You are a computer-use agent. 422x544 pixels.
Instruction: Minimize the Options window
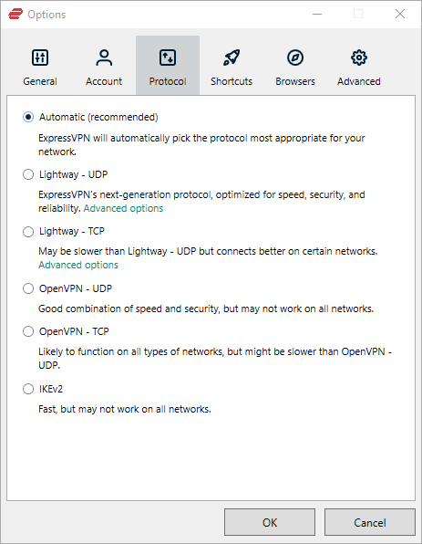pyautogui.click(x=317, y=15)
